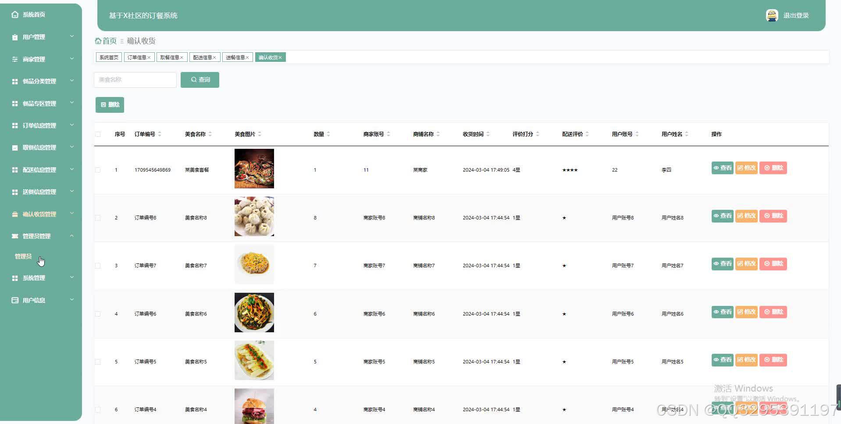Close the 订单信息 tab with its x
This screenshot has width=841, height=424.
(x=149, y=57)
